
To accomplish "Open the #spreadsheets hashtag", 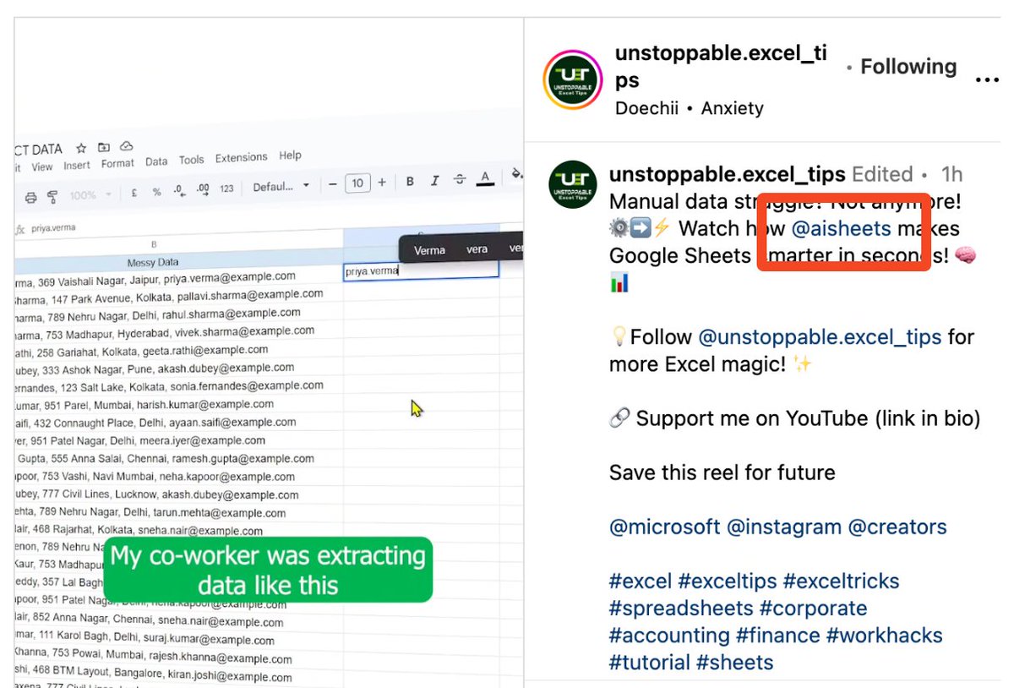I will click(x=681, y=609).
